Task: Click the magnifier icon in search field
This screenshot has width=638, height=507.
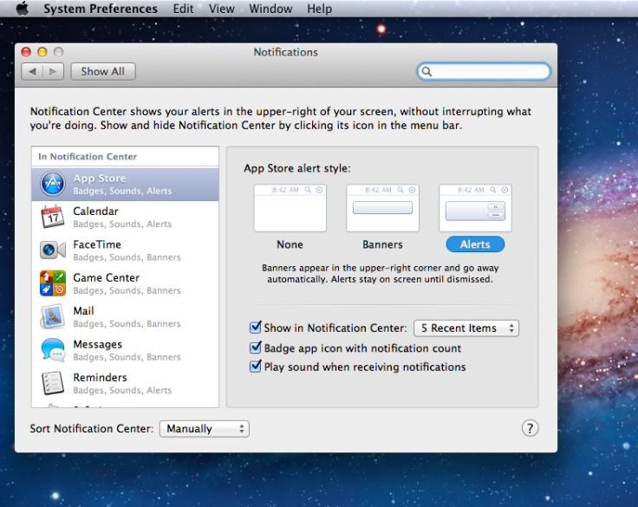Action: (426, 72)
